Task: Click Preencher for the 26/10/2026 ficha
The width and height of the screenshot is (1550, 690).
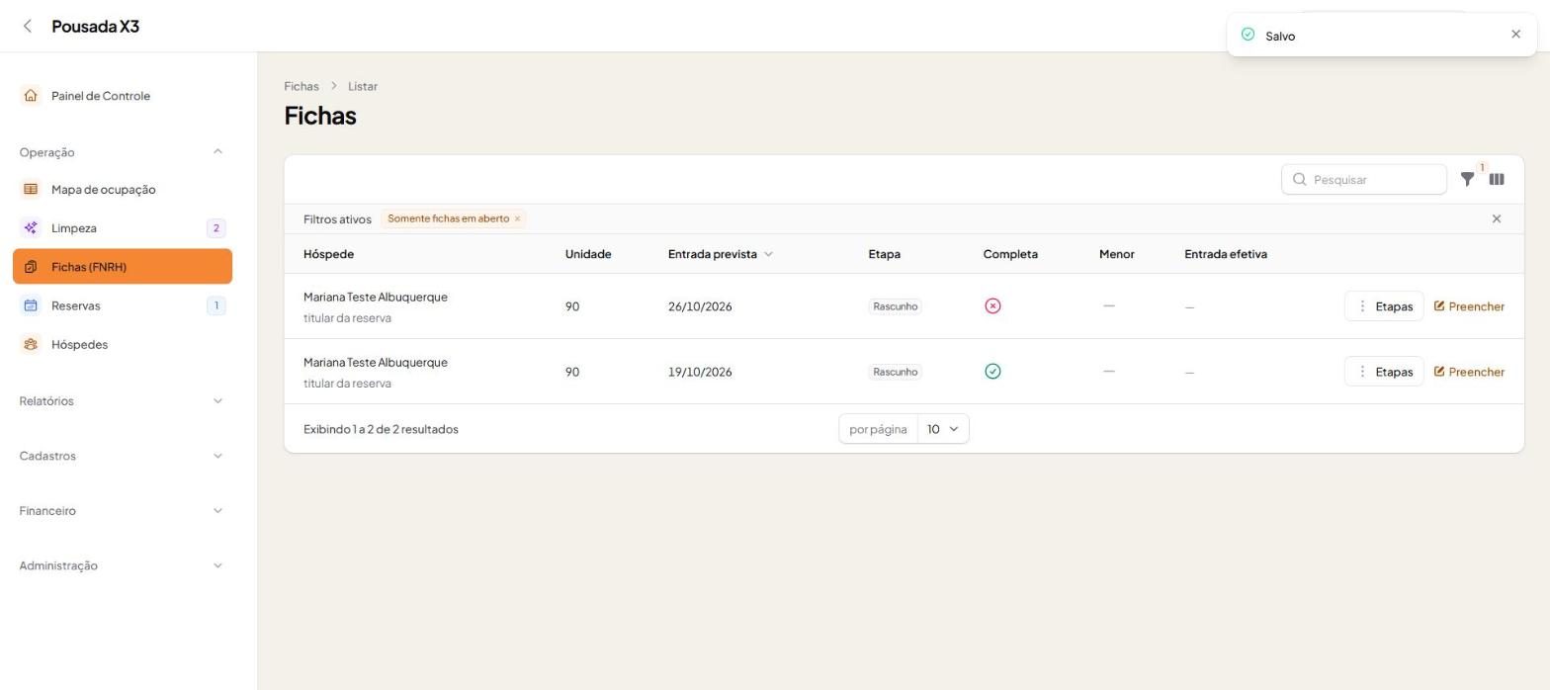Action: [1469, 306]
